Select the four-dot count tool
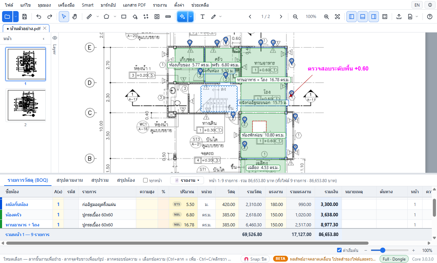 [146, 17]
